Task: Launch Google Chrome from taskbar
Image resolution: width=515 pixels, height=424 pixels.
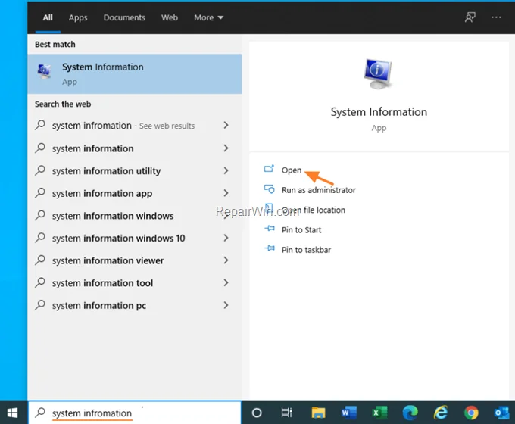Action: click(x=471, y=413)
